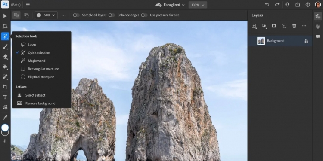This screenshot has width=323, height=161.
Task: Open more tool options ellipsis
Action: click(x=63, y=15)
